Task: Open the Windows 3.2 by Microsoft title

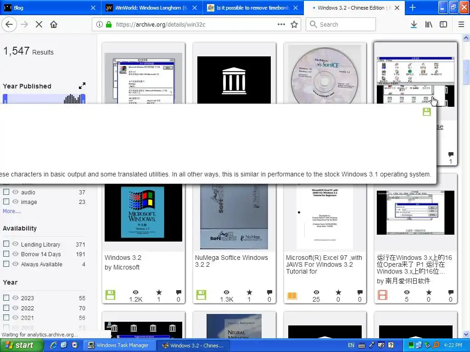Action: point(123,258)
